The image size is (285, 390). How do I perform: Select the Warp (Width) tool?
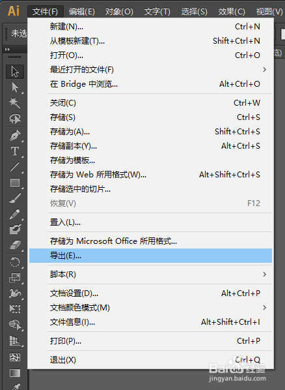pos(15,293)
